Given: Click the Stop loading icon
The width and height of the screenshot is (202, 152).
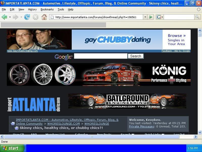Looking at the screenshot, I should coord(36,17).
